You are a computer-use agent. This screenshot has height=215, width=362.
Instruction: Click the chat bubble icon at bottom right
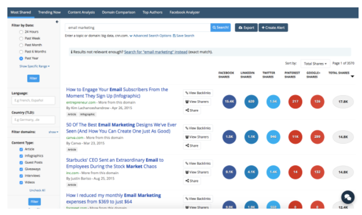348,197
